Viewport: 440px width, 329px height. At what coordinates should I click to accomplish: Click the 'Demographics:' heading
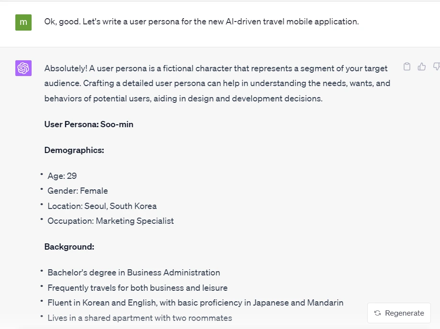74,150
